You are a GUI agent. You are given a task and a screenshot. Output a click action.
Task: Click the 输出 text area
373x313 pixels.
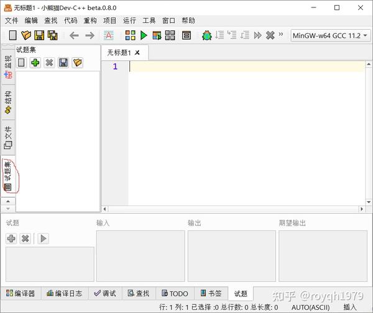(x=232, y=256)
